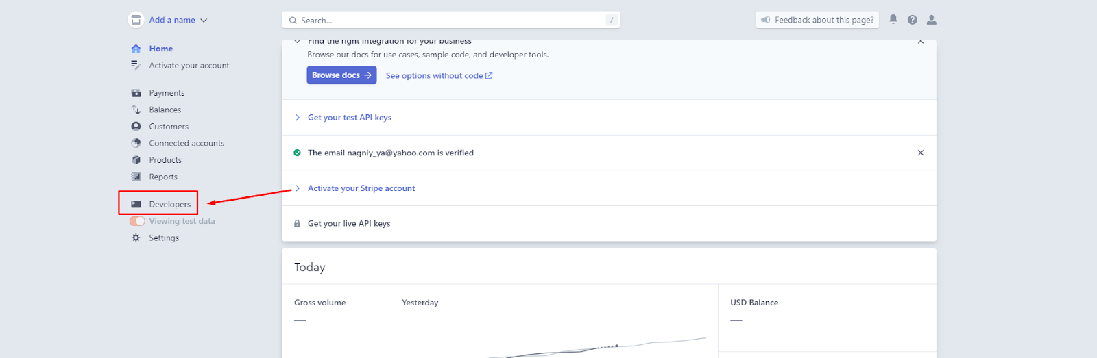
Task: Click the notifications bell icon
Action: 893,20
